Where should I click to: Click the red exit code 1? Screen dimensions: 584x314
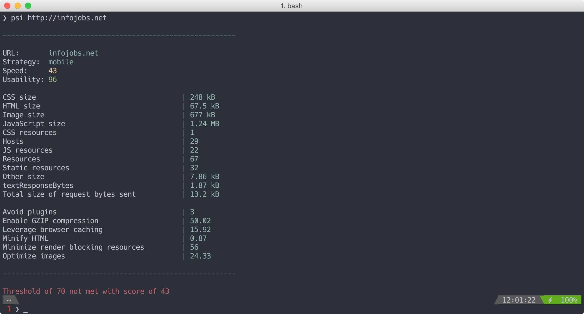point(9,309)
